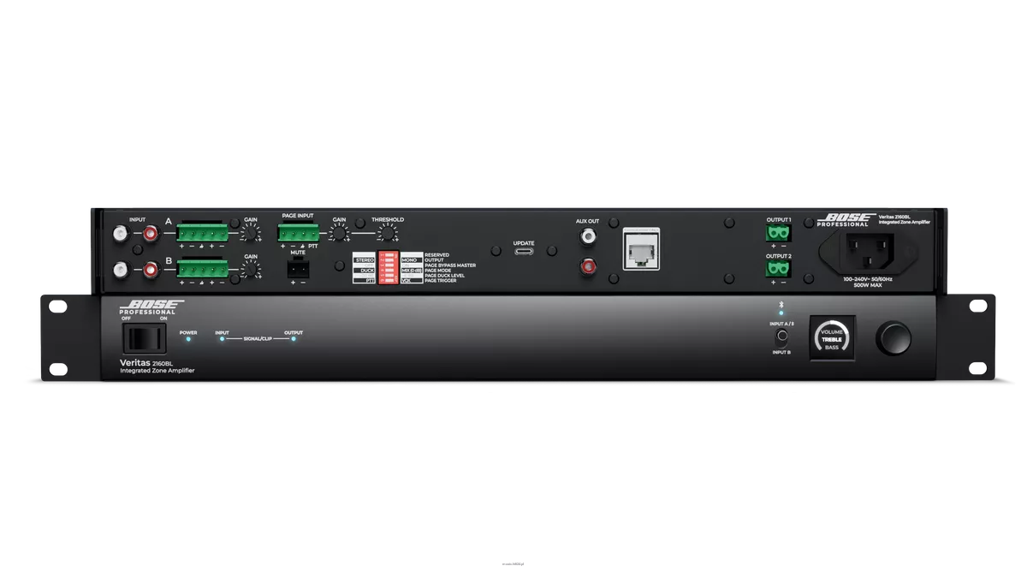The image size is (1027, 578).
Task: Click the UPDATE USB-C port
Action: point(524,252)
